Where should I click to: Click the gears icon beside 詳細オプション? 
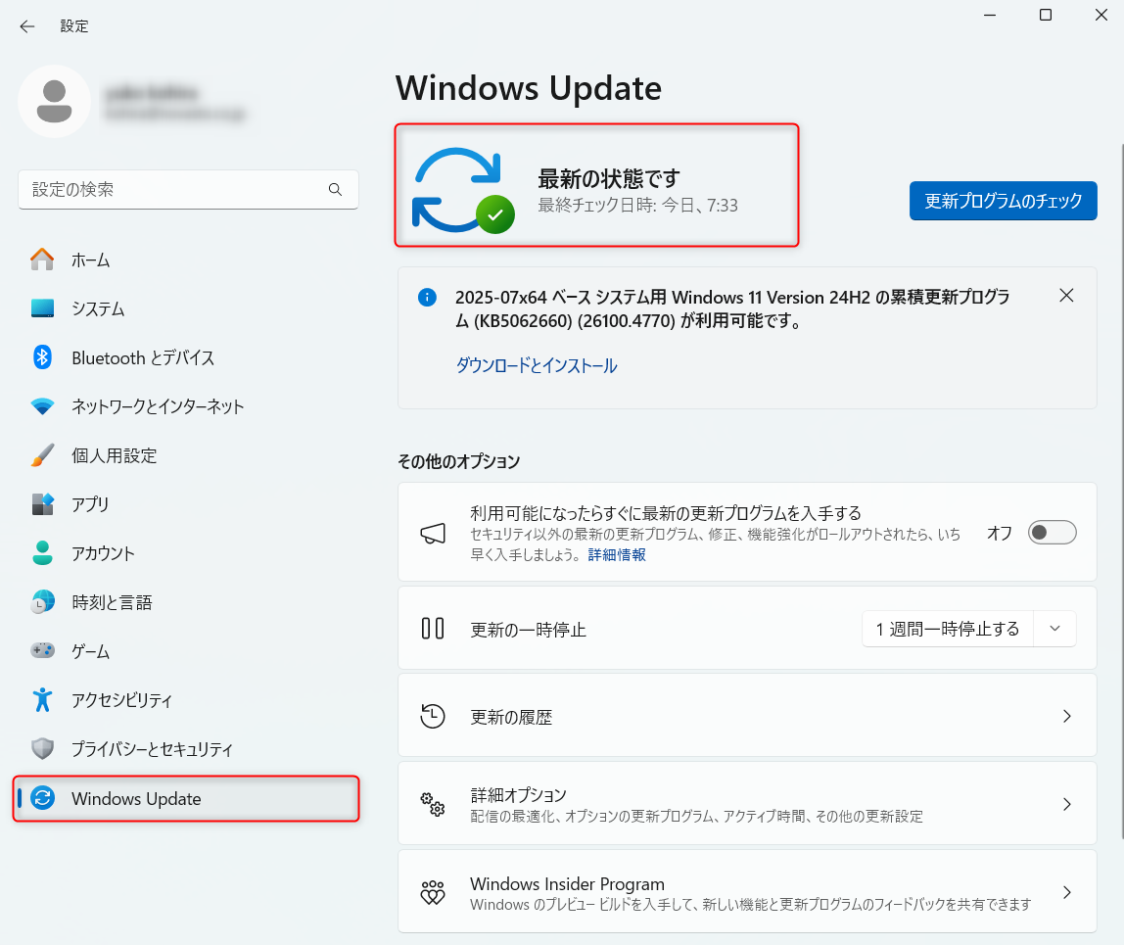point(433,804)
